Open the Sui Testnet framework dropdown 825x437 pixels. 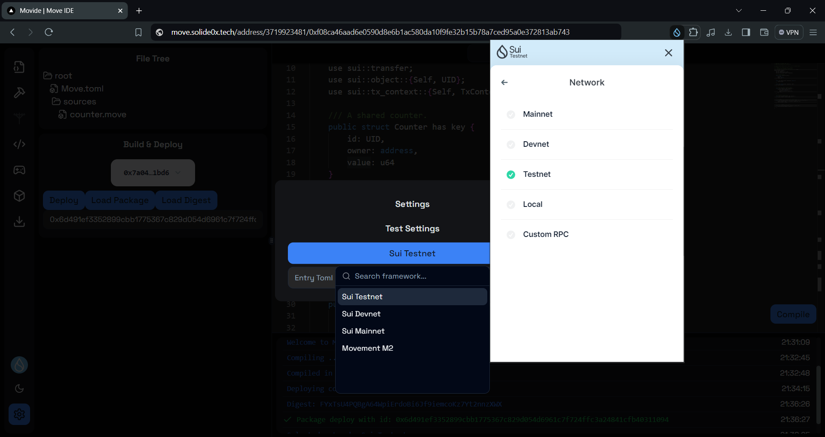[412, 253]
